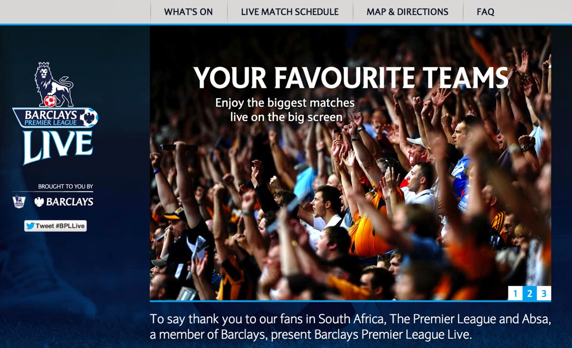Open Map & Directions page
The height and width of the screenshot is (348, 572).
(x=407, y=11)
